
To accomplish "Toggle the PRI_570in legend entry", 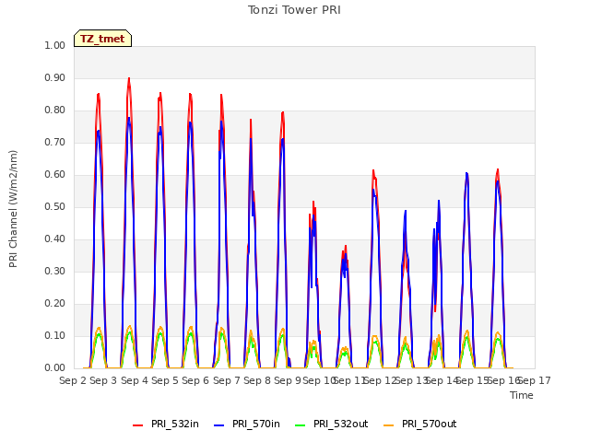I will tap(247, 424).
